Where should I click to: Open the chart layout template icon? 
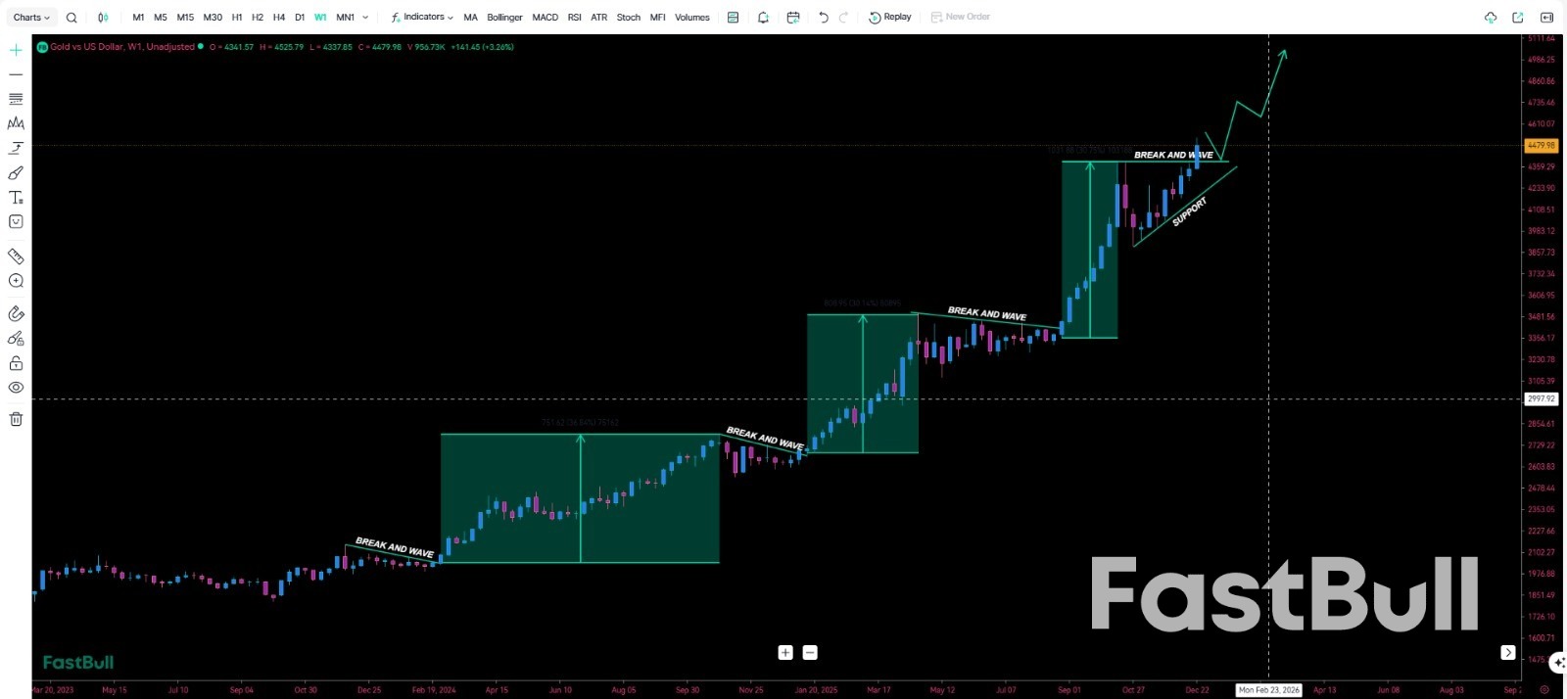click(733, 17)
